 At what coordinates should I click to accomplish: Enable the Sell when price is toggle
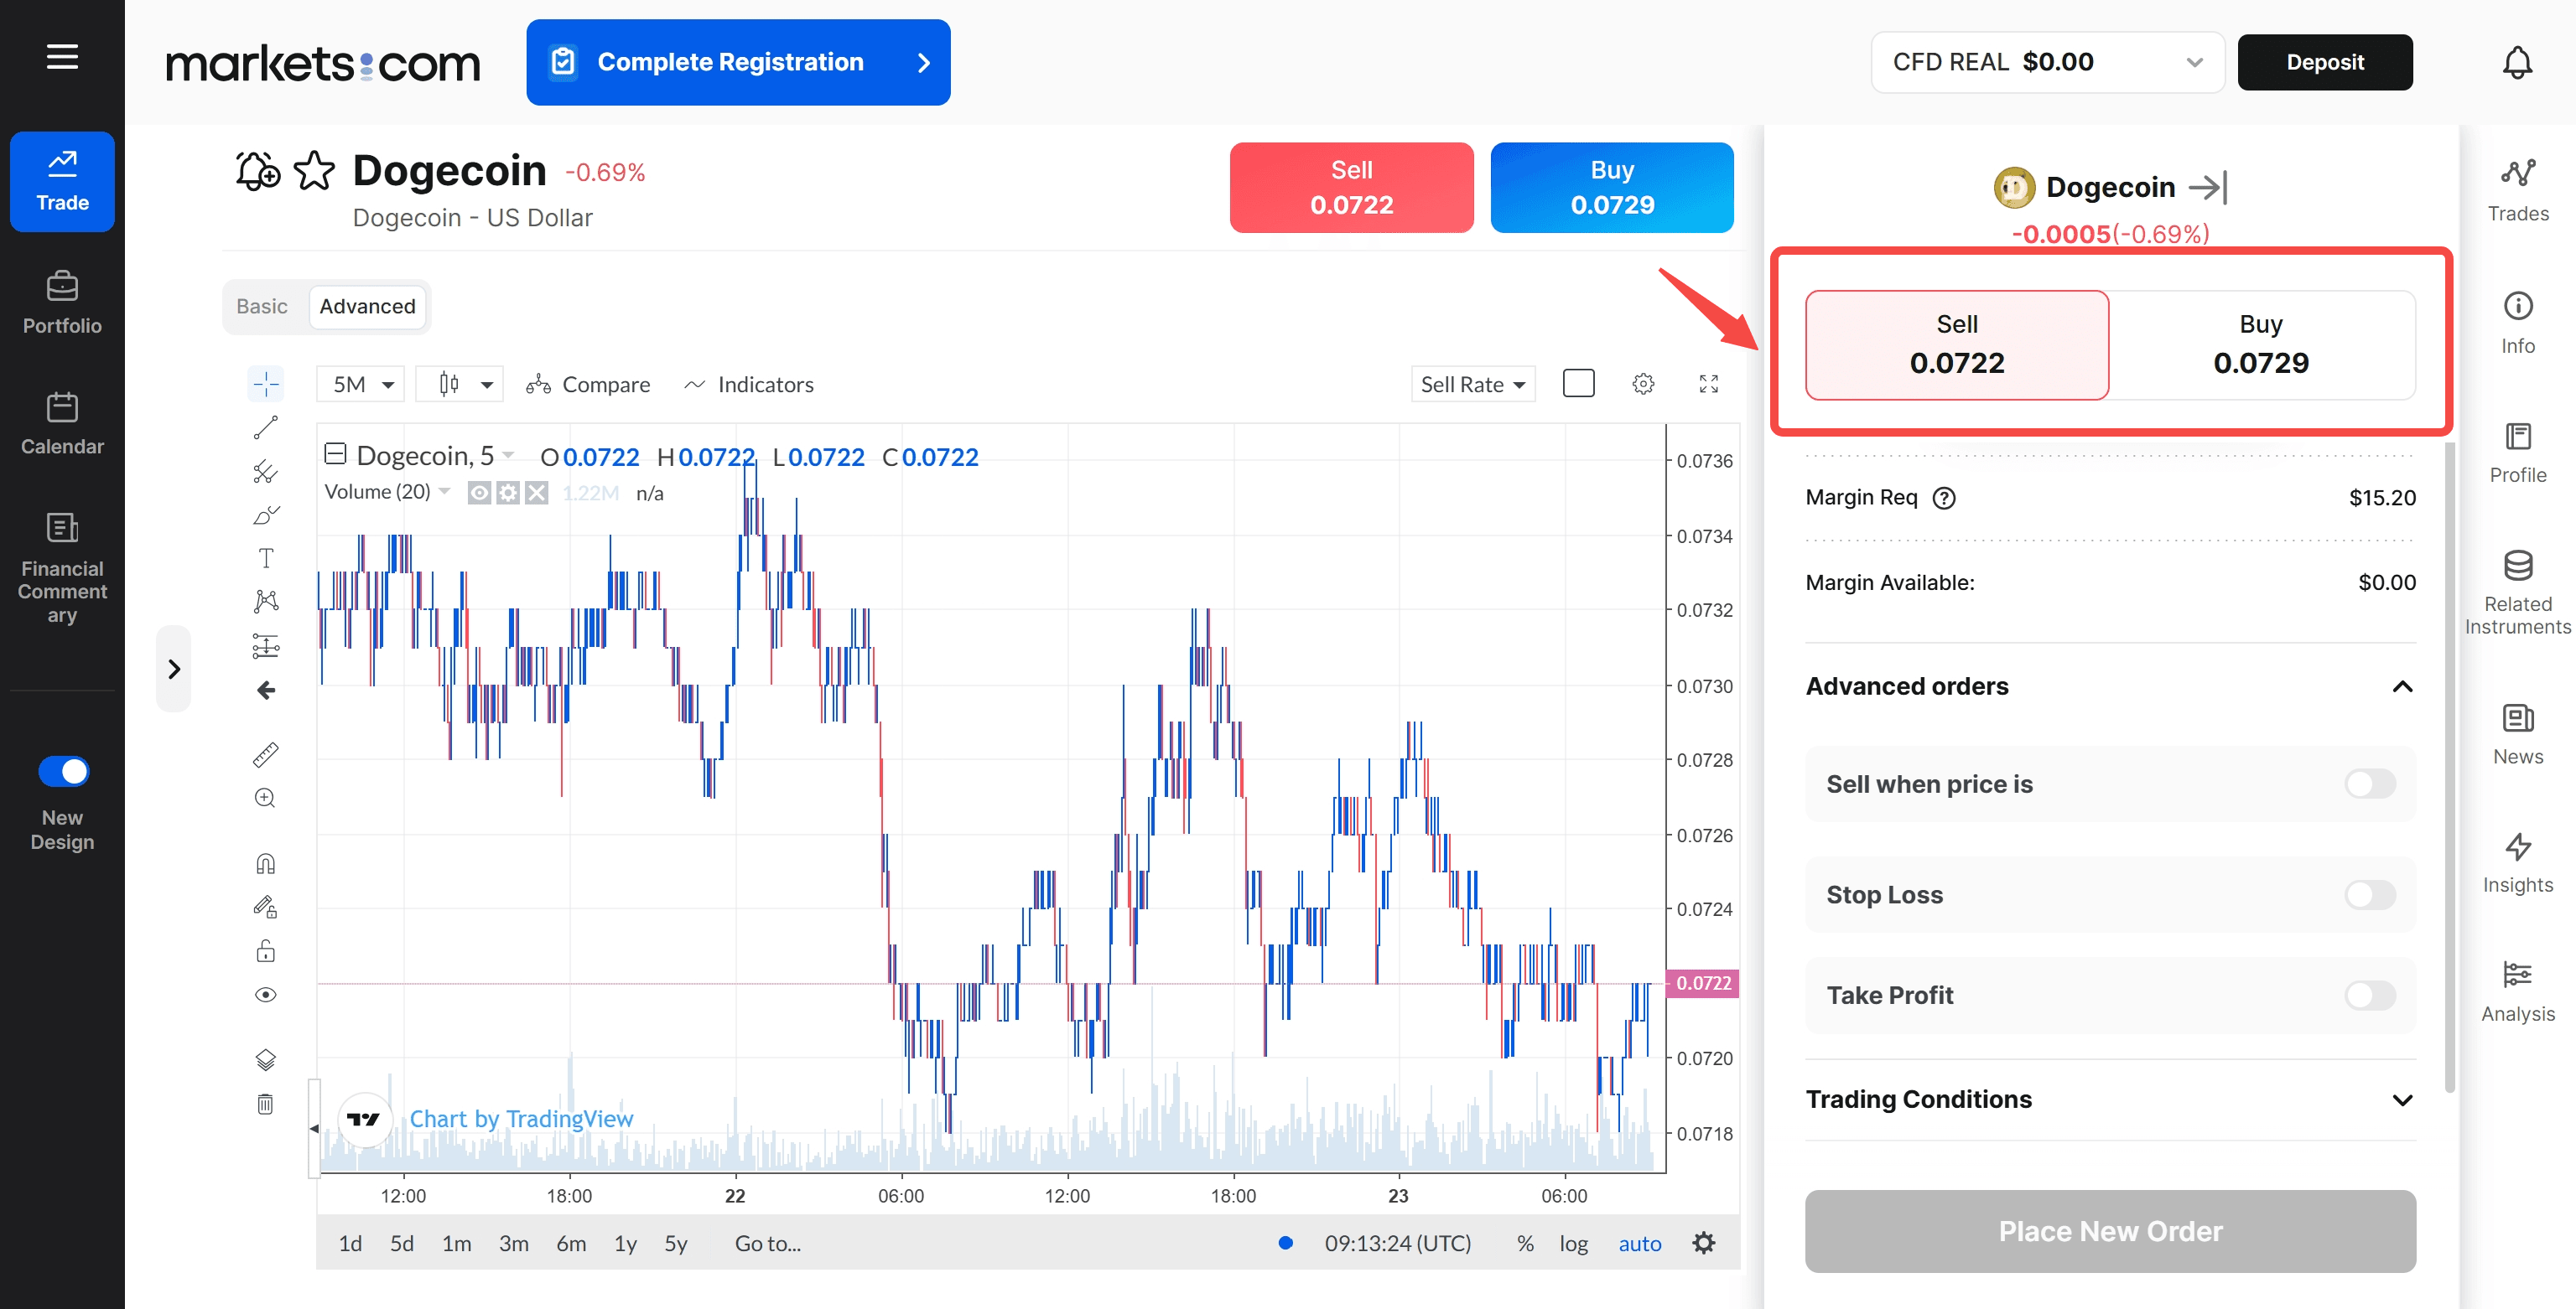tap(2370, 784)
